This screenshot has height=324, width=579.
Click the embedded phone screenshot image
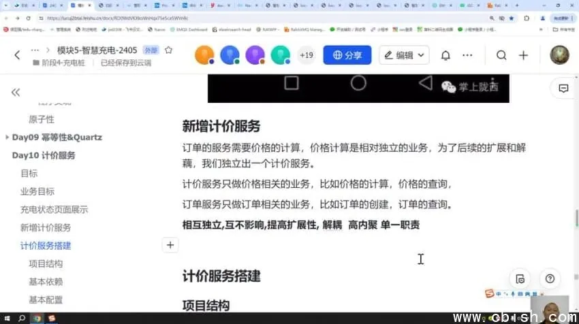click(x=358, y=88)
